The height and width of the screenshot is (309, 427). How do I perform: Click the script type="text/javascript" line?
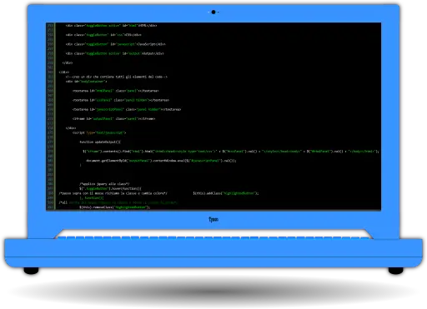coord(99,132)
